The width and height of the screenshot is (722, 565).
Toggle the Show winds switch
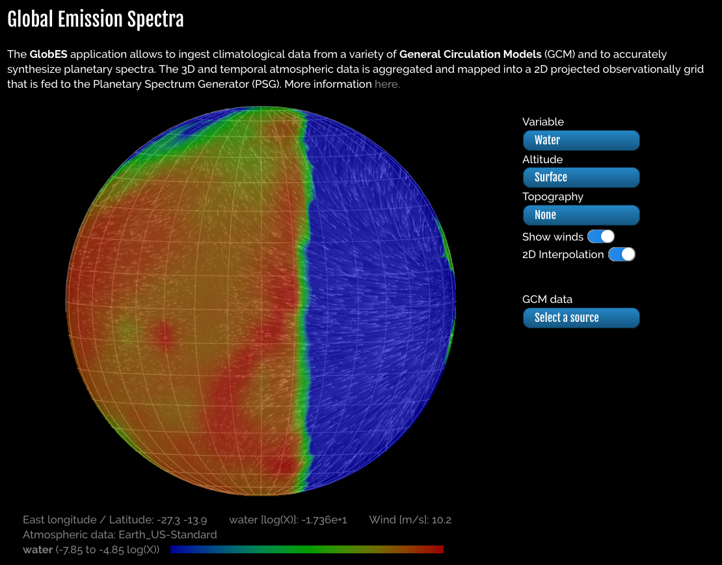601,237
